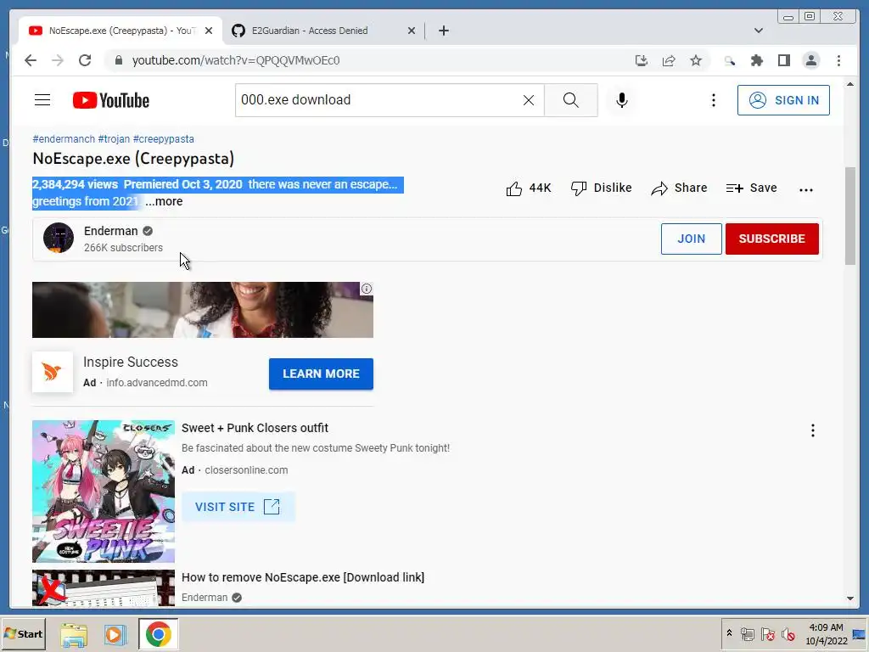Screen dimensions: 869x652
Task: Open How to remove NoEscape.exe video
Action: coord(303,577)
